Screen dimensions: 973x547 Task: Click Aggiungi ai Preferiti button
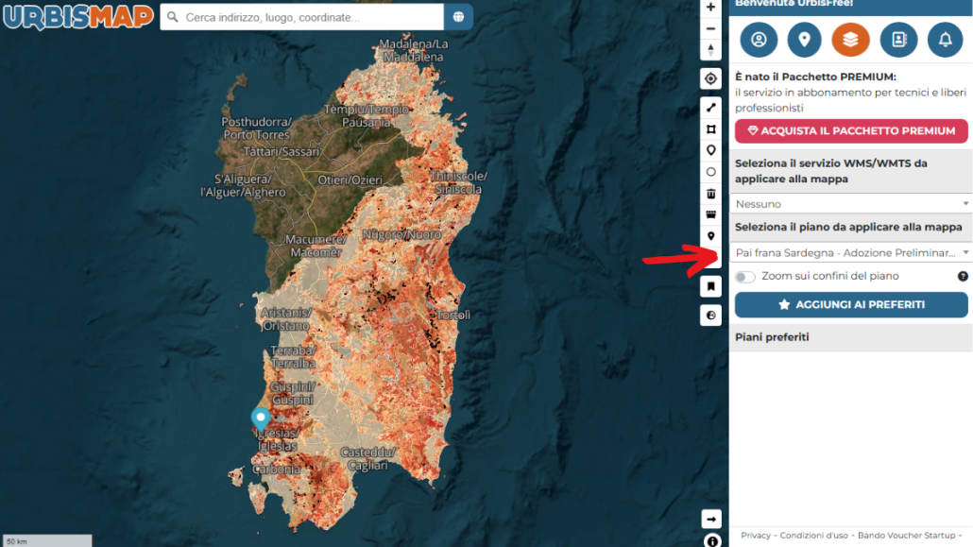point(851,305)
